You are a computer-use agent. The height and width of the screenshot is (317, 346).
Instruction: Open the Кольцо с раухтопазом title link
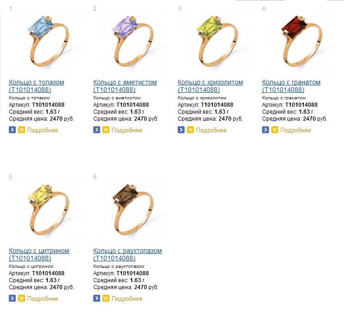128,254
